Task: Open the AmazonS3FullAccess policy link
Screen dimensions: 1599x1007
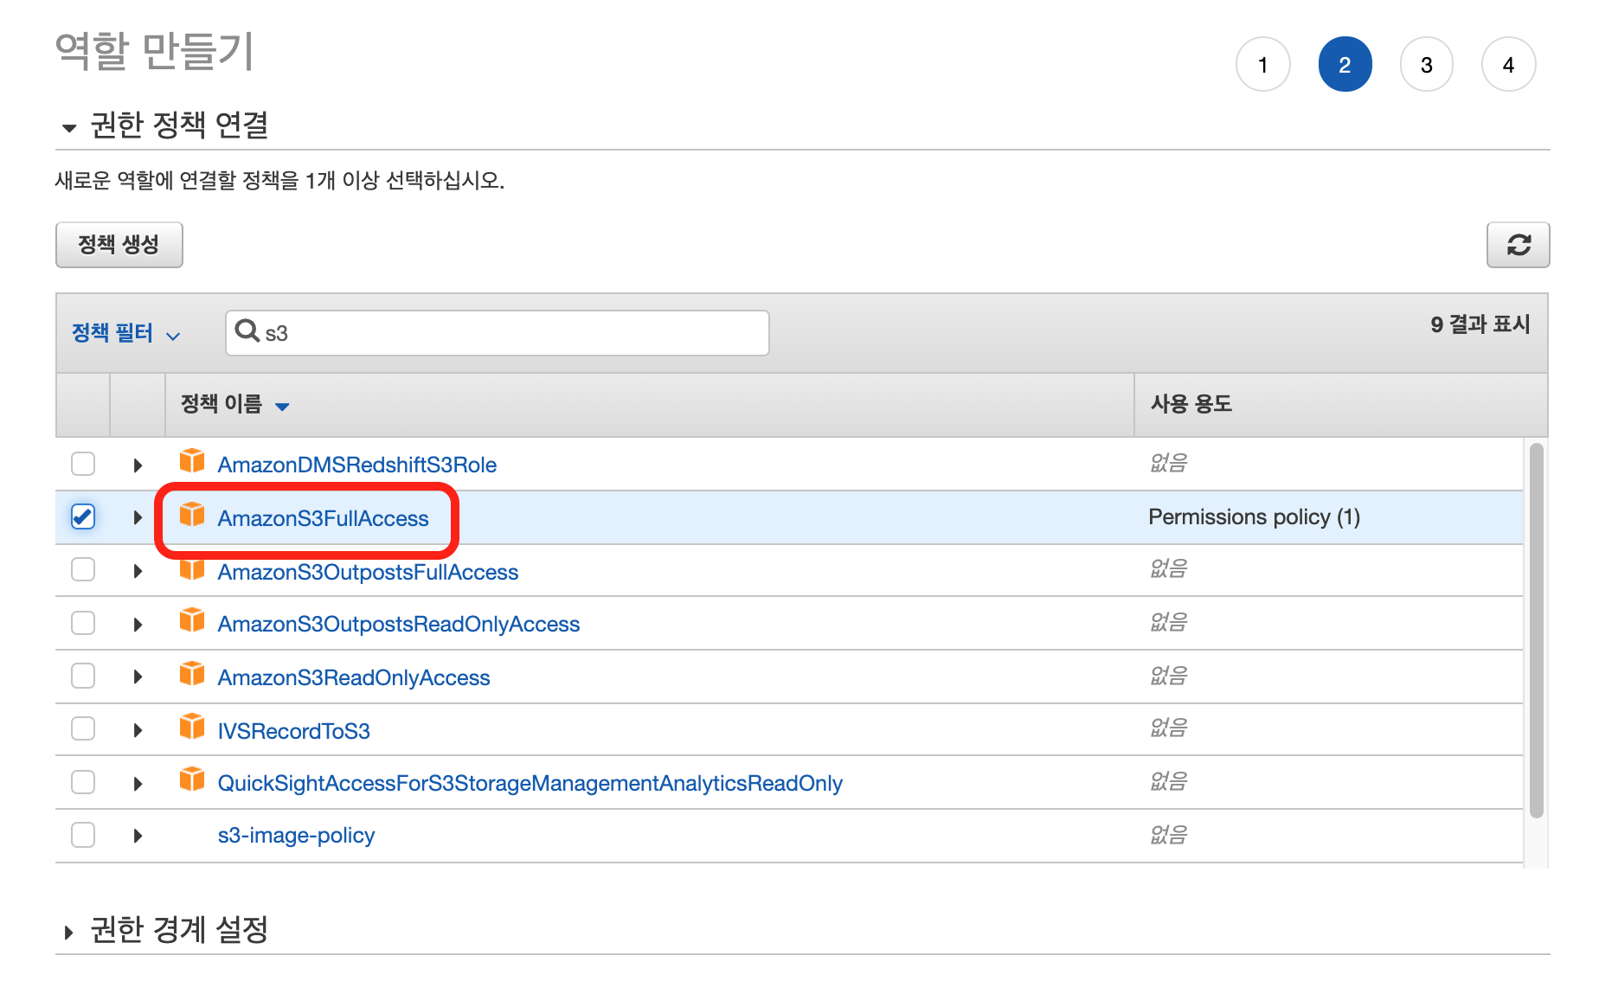Action: [x=323, y=518]
